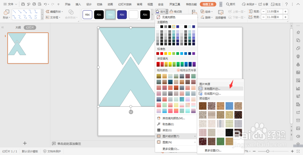Click the table icon in right sidebar
Viewport: 303px width, 155px height.
298,72
